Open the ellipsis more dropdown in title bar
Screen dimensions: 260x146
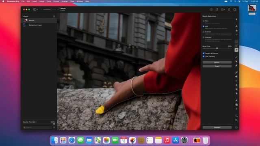coord(223,9)
